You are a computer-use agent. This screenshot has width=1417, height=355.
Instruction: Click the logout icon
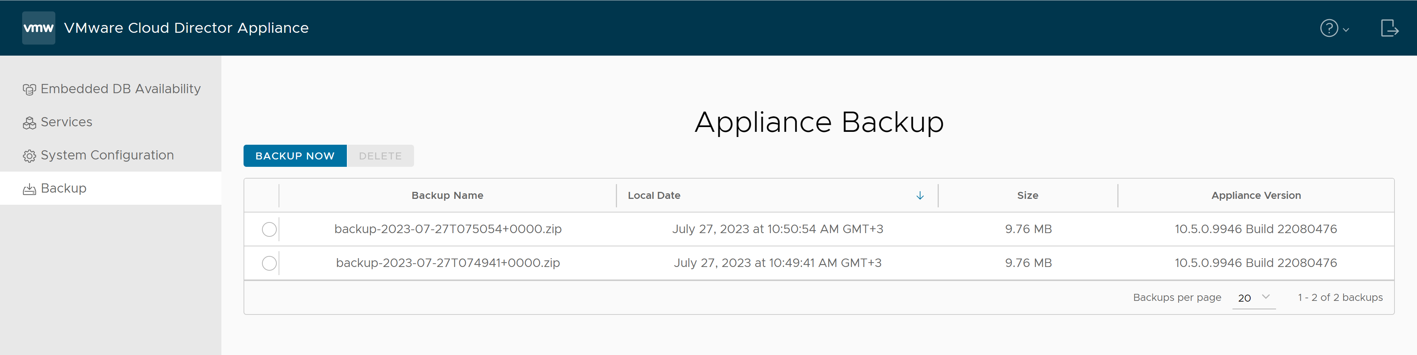(x=1389, y=28)
